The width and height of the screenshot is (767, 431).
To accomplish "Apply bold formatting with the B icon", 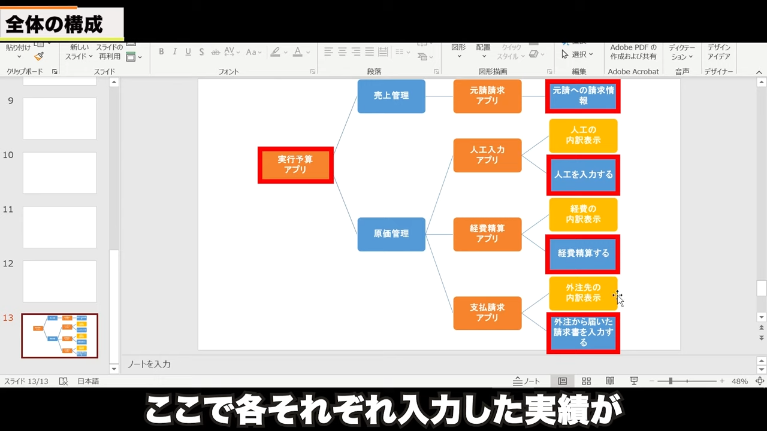I will [x=161, y=52].
